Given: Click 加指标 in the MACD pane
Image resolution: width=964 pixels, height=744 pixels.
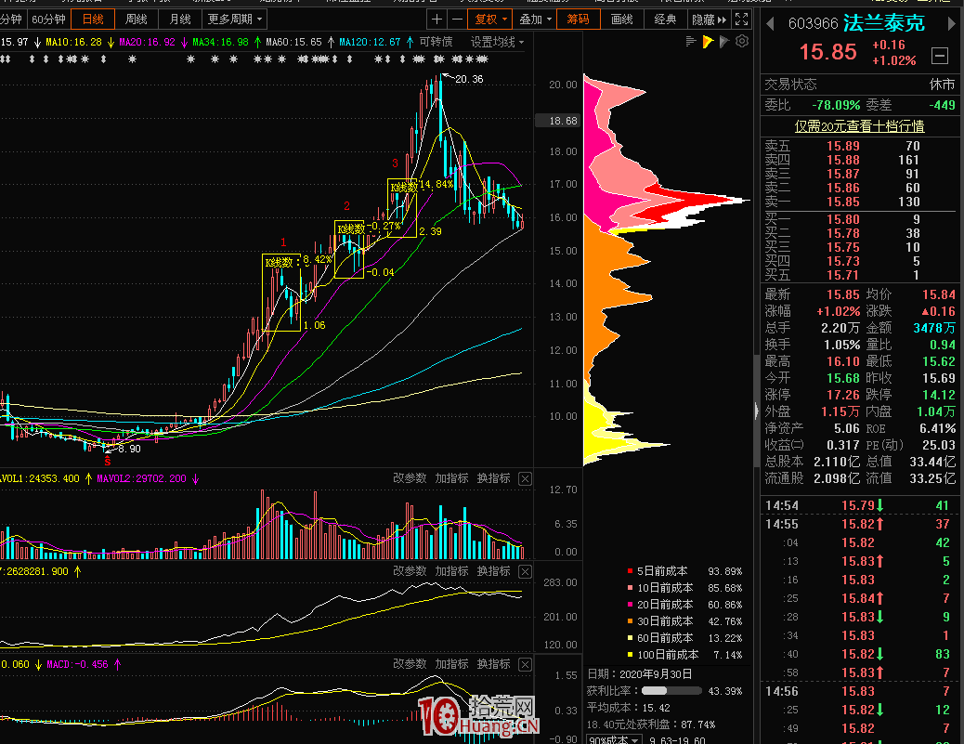Looking at the screenshot, I should (451, 664).
